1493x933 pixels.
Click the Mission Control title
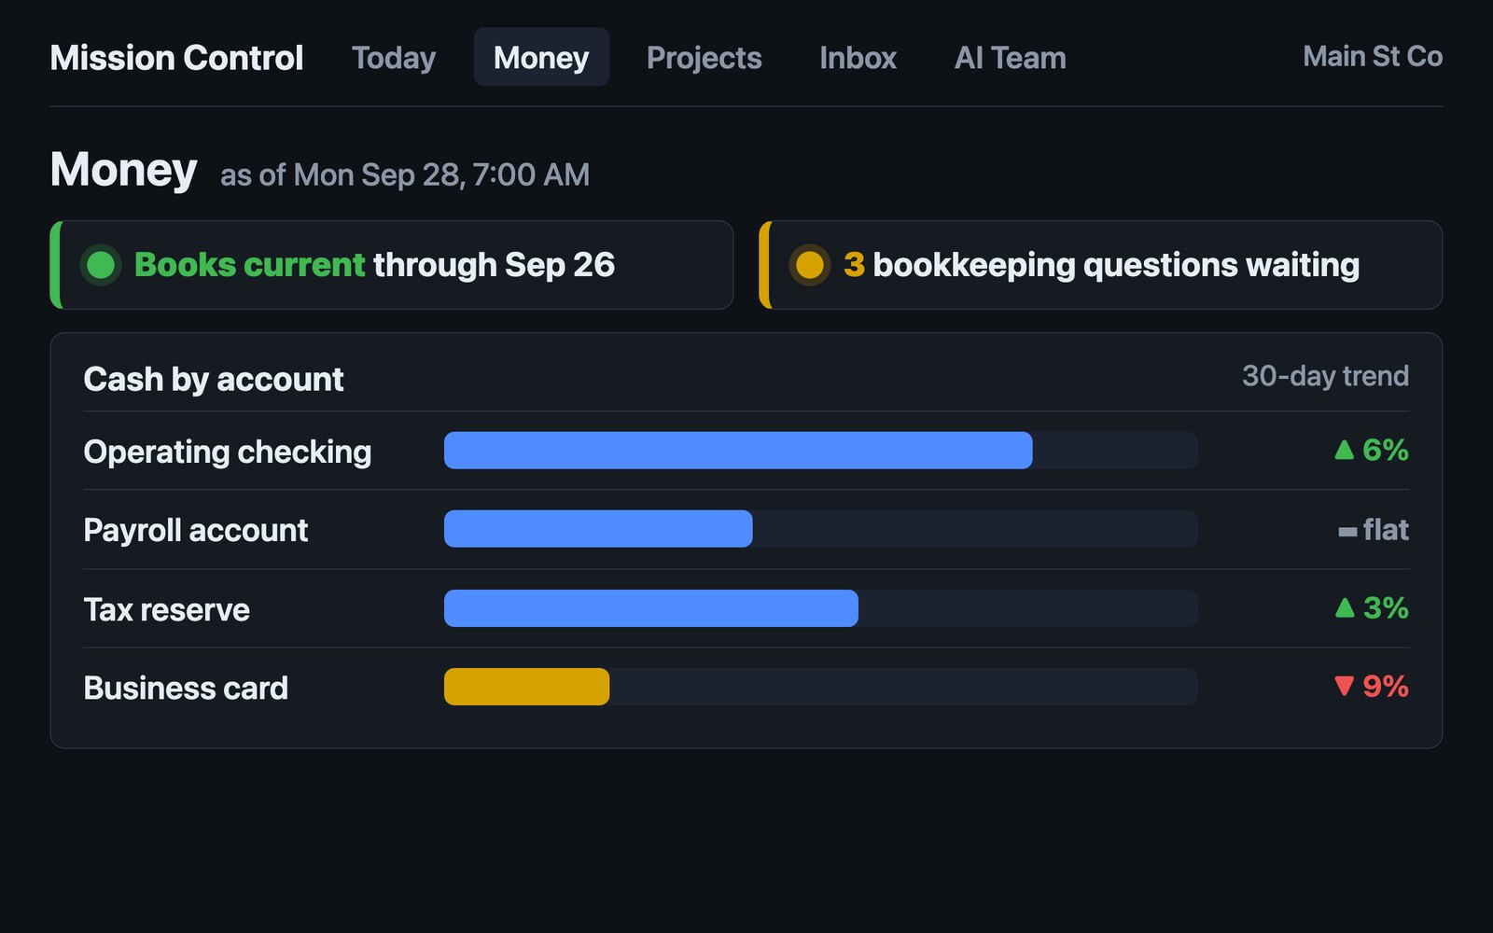pos(176,58)
